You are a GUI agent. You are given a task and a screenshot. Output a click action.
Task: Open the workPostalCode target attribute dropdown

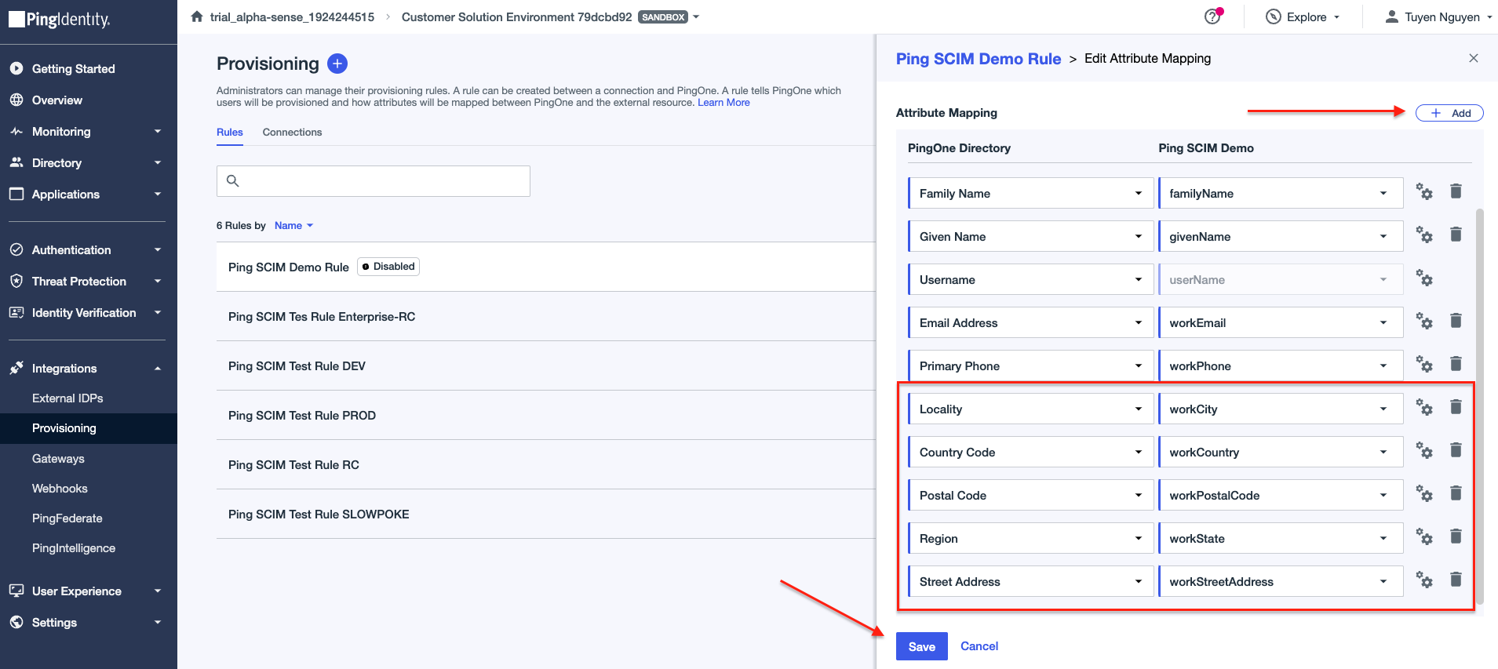click(1281, 495)
